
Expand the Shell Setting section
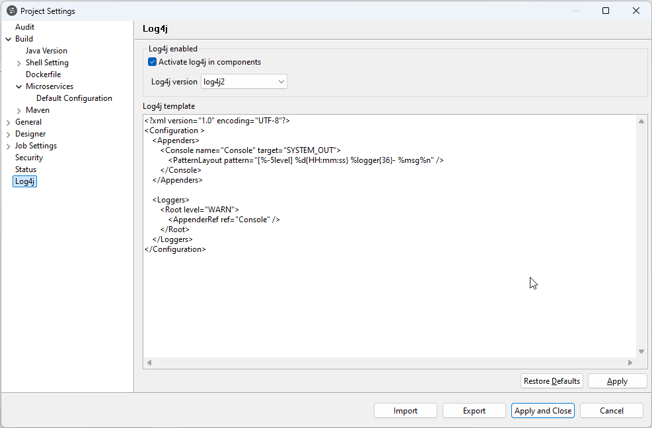pyautogui.click(x=18, y=62)
